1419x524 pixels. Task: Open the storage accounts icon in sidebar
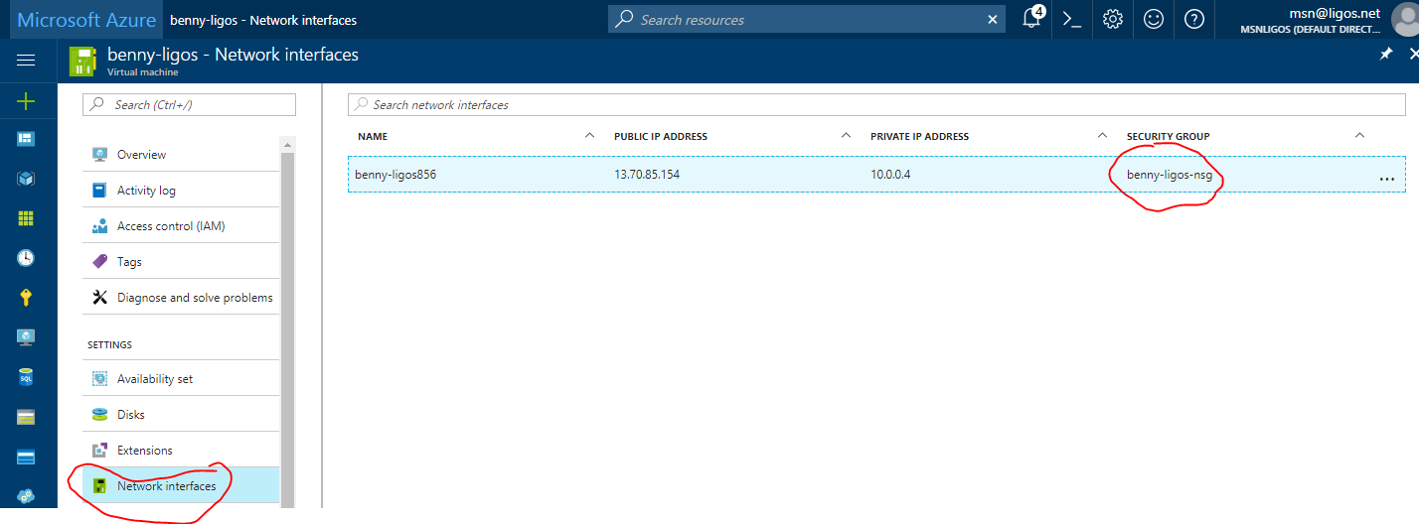click(x=26, y=417)
